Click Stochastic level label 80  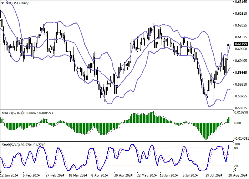coord(236,148)
